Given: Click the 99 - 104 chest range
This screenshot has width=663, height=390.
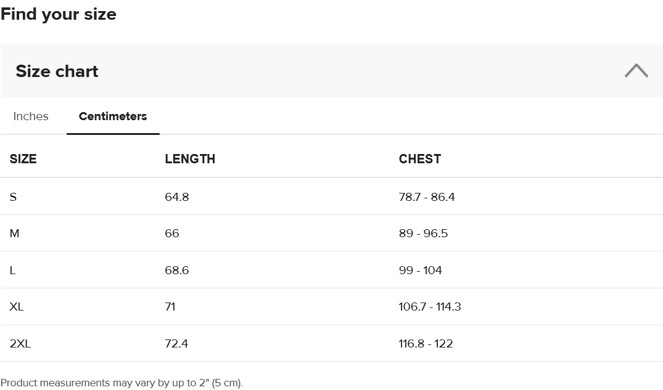Looking at the screenshot, I should pos(420,270).
